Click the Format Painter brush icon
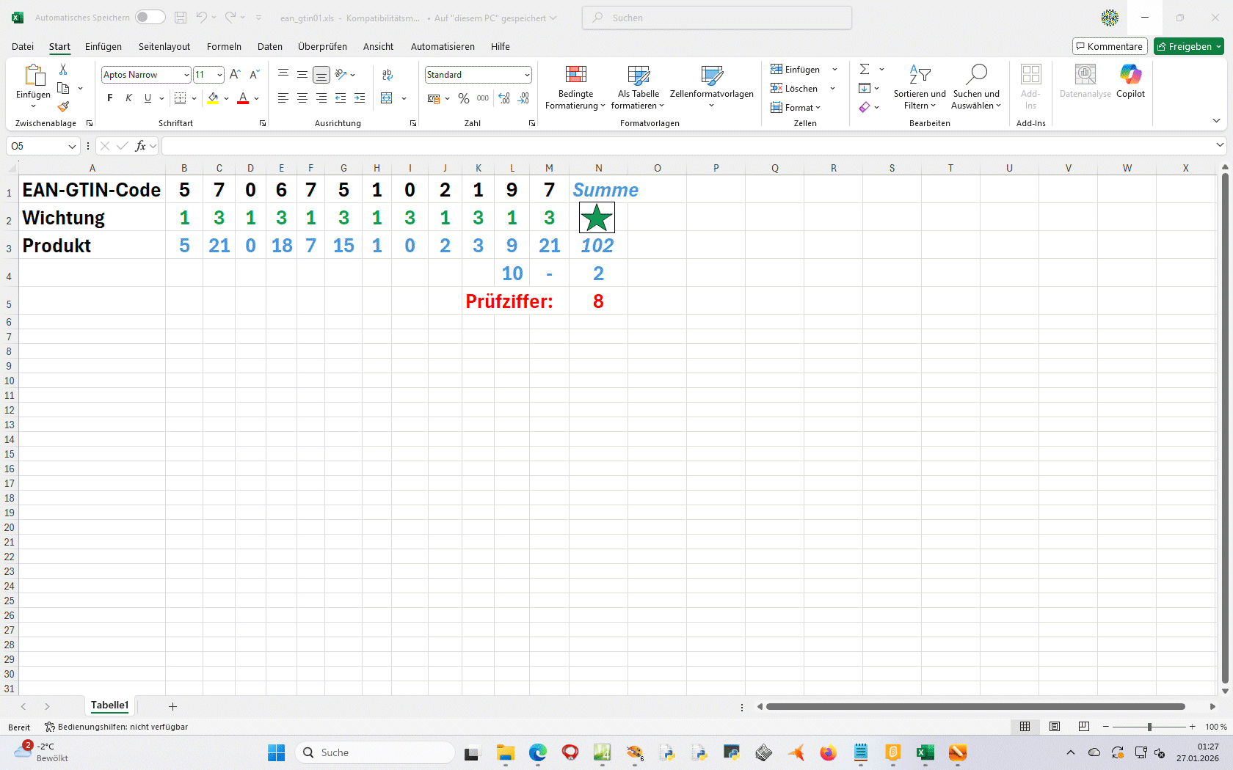Screen dimensions: 1233x770 [63, 106]
